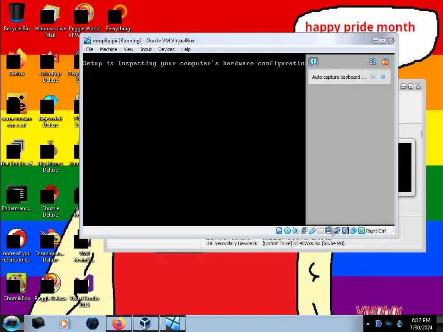Click the black box taskbar icon
The height and width of the screenshot is (332, 443).
point(38,323)
